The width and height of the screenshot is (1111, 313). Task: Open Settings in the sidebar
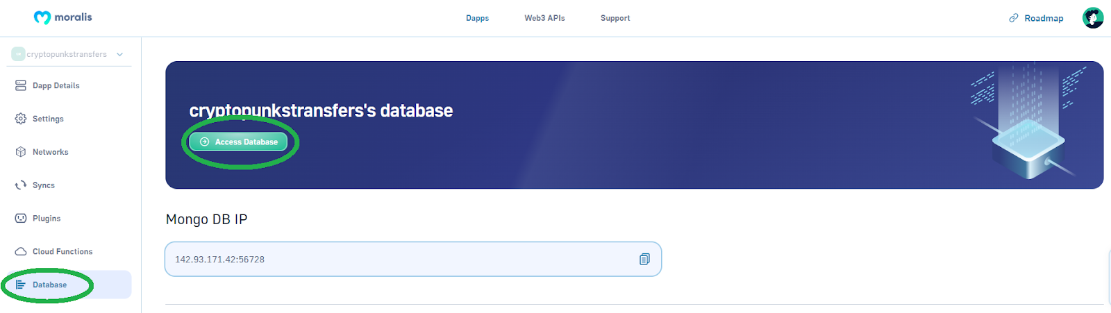coord(48,119)
